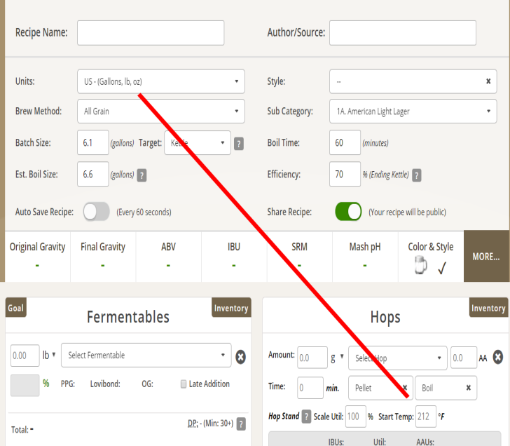The height and width of the screenshot is (446, 510).
Task: Click the MORE... button
Action: click(486, 257)
